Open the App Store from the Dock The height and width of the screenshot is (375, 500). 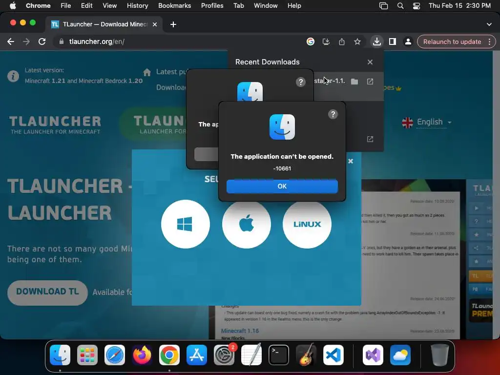tap(197, 355)
